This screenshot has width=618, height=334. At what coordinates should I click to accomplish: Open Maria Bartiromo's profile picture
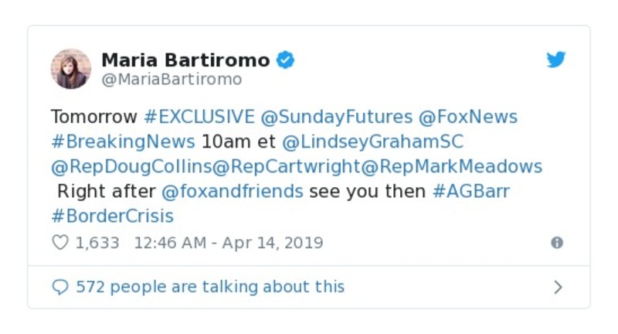[71, 69]
